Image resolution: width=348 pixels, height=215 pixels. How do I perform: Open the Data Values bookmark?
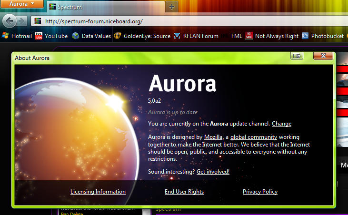(x=91, y=36)
